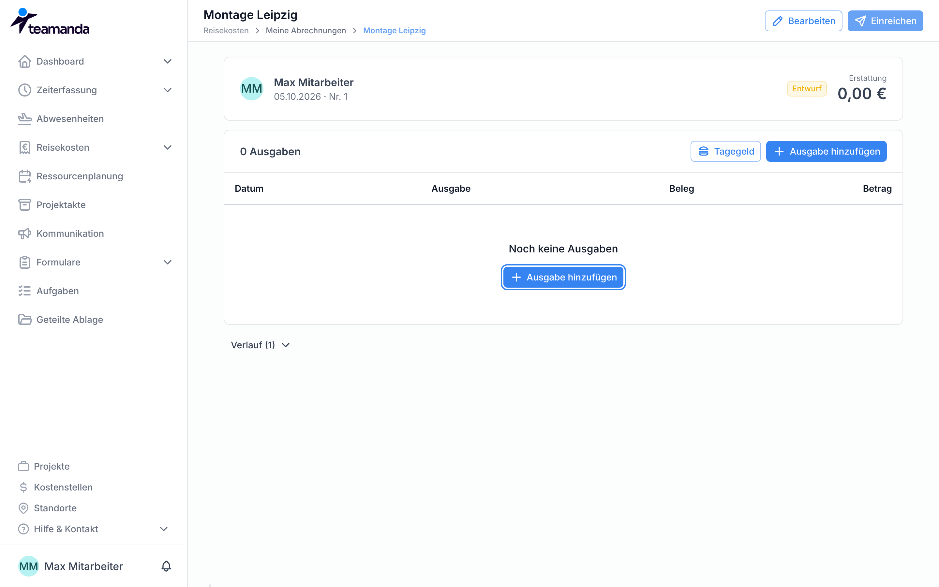
Task: Expand the Verlauf (1) history section
Action: click(x=261, y=345)
